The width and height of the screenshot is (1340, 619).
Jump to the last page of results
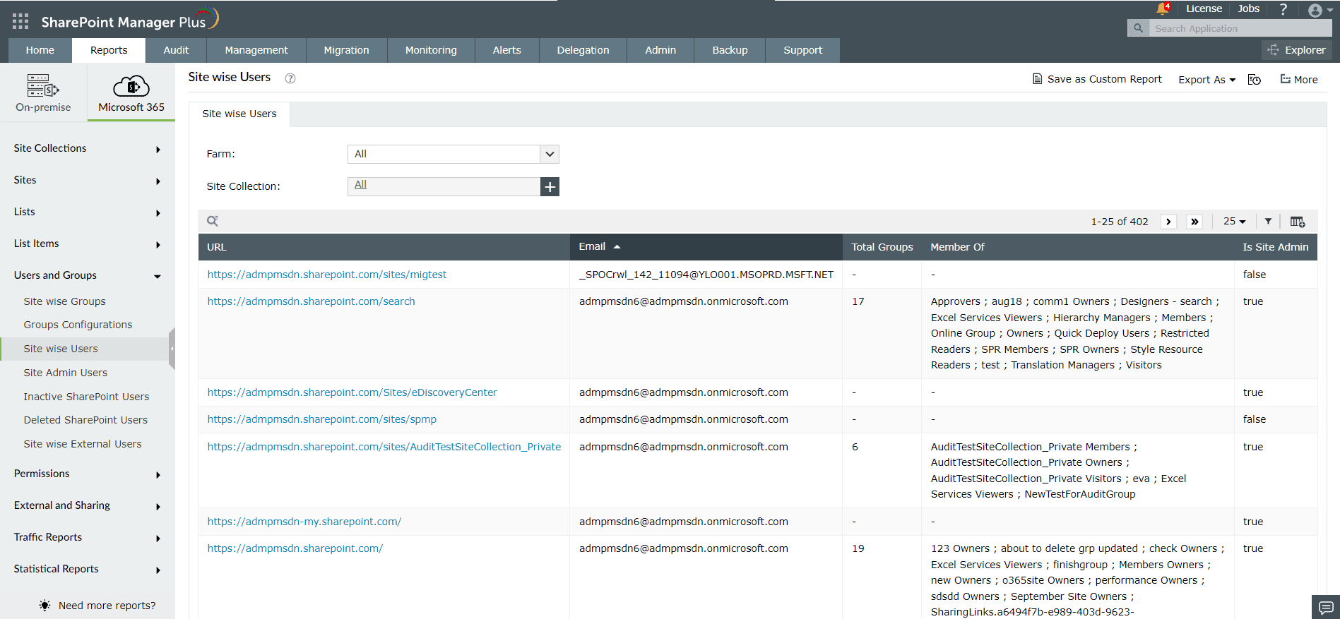(x=1194, y=222)
